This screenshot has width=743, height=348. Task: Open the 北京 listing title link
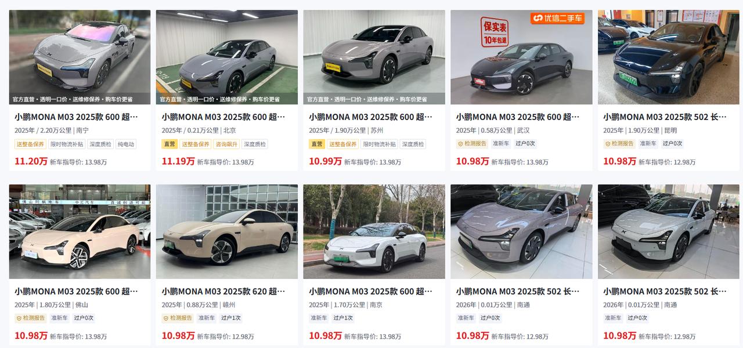(223, 117)
